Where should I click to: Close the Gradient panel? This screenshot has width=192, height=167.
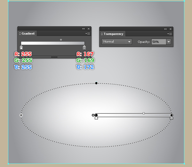point(89,29)
